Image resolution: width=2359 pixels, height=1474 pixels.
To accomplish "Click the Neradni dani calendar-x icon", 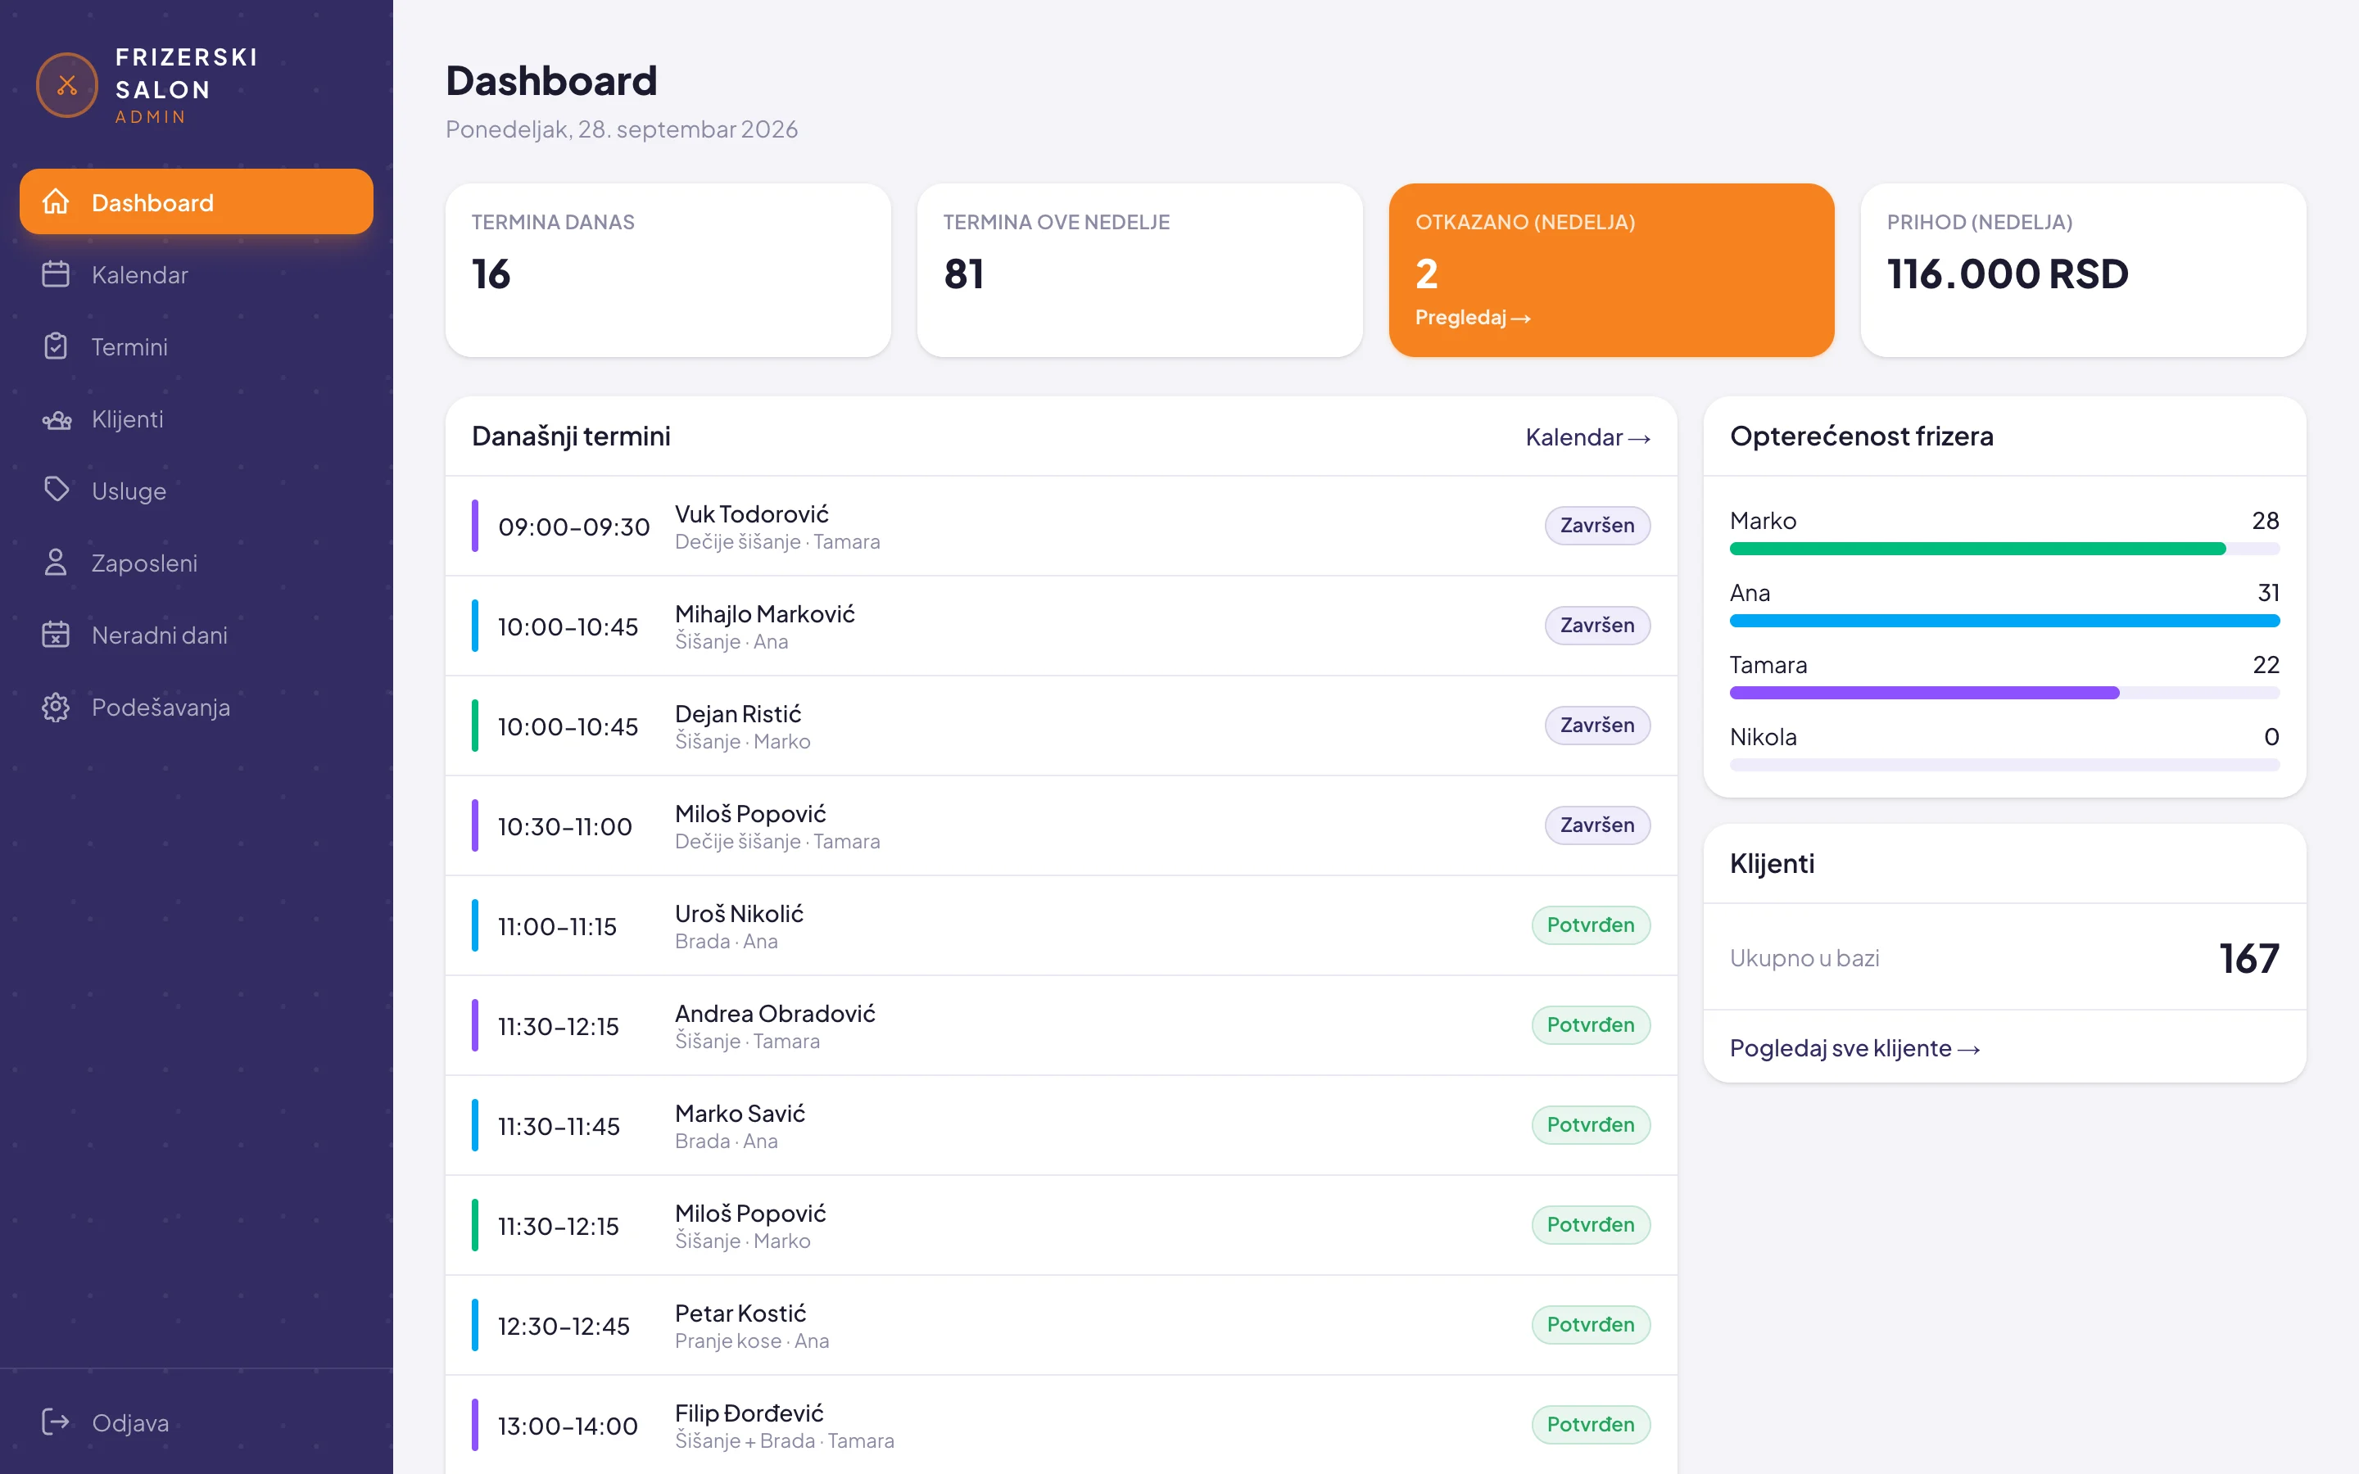I will (x=56, y=635).
